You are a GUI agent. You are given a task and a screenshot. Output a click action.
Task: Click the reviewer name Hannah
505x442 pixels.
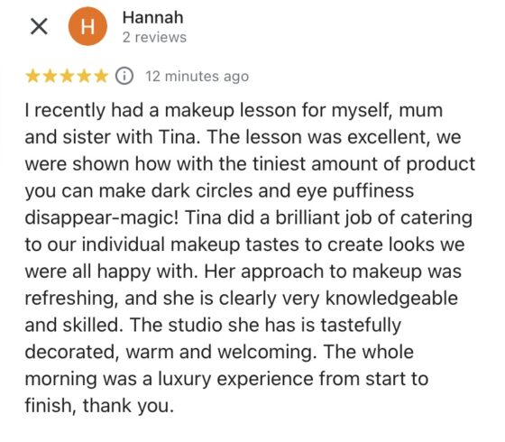pos(152,17)
